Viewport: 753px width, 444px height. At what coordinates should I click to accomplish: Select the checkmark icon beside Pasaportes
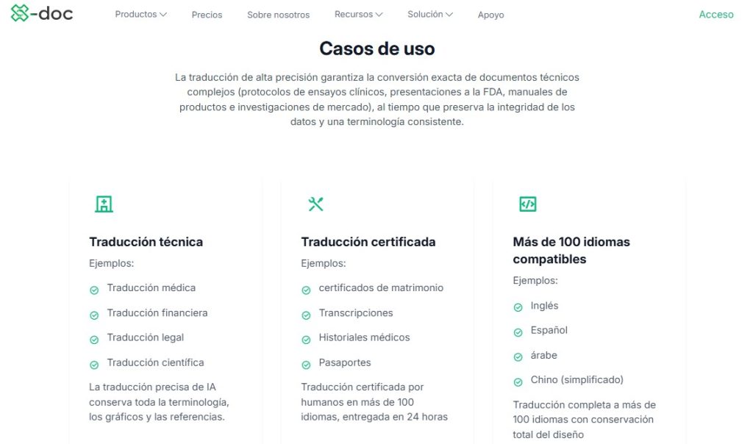coord(306,362)
